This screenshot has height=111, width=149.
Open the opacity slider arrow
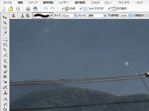[129, 15]
